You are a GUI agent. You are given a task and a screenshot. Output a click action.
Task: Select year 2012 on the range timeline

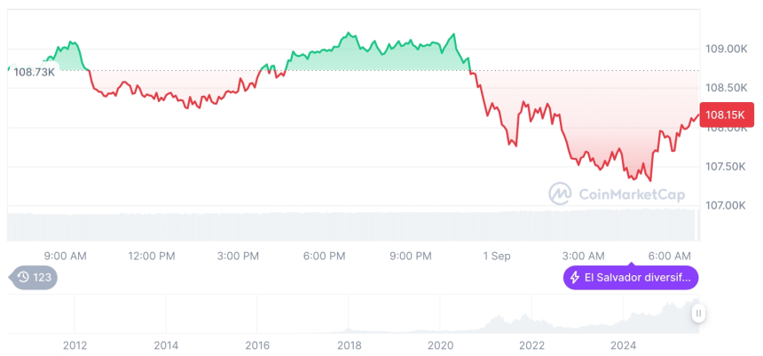(x=75, y=344)
